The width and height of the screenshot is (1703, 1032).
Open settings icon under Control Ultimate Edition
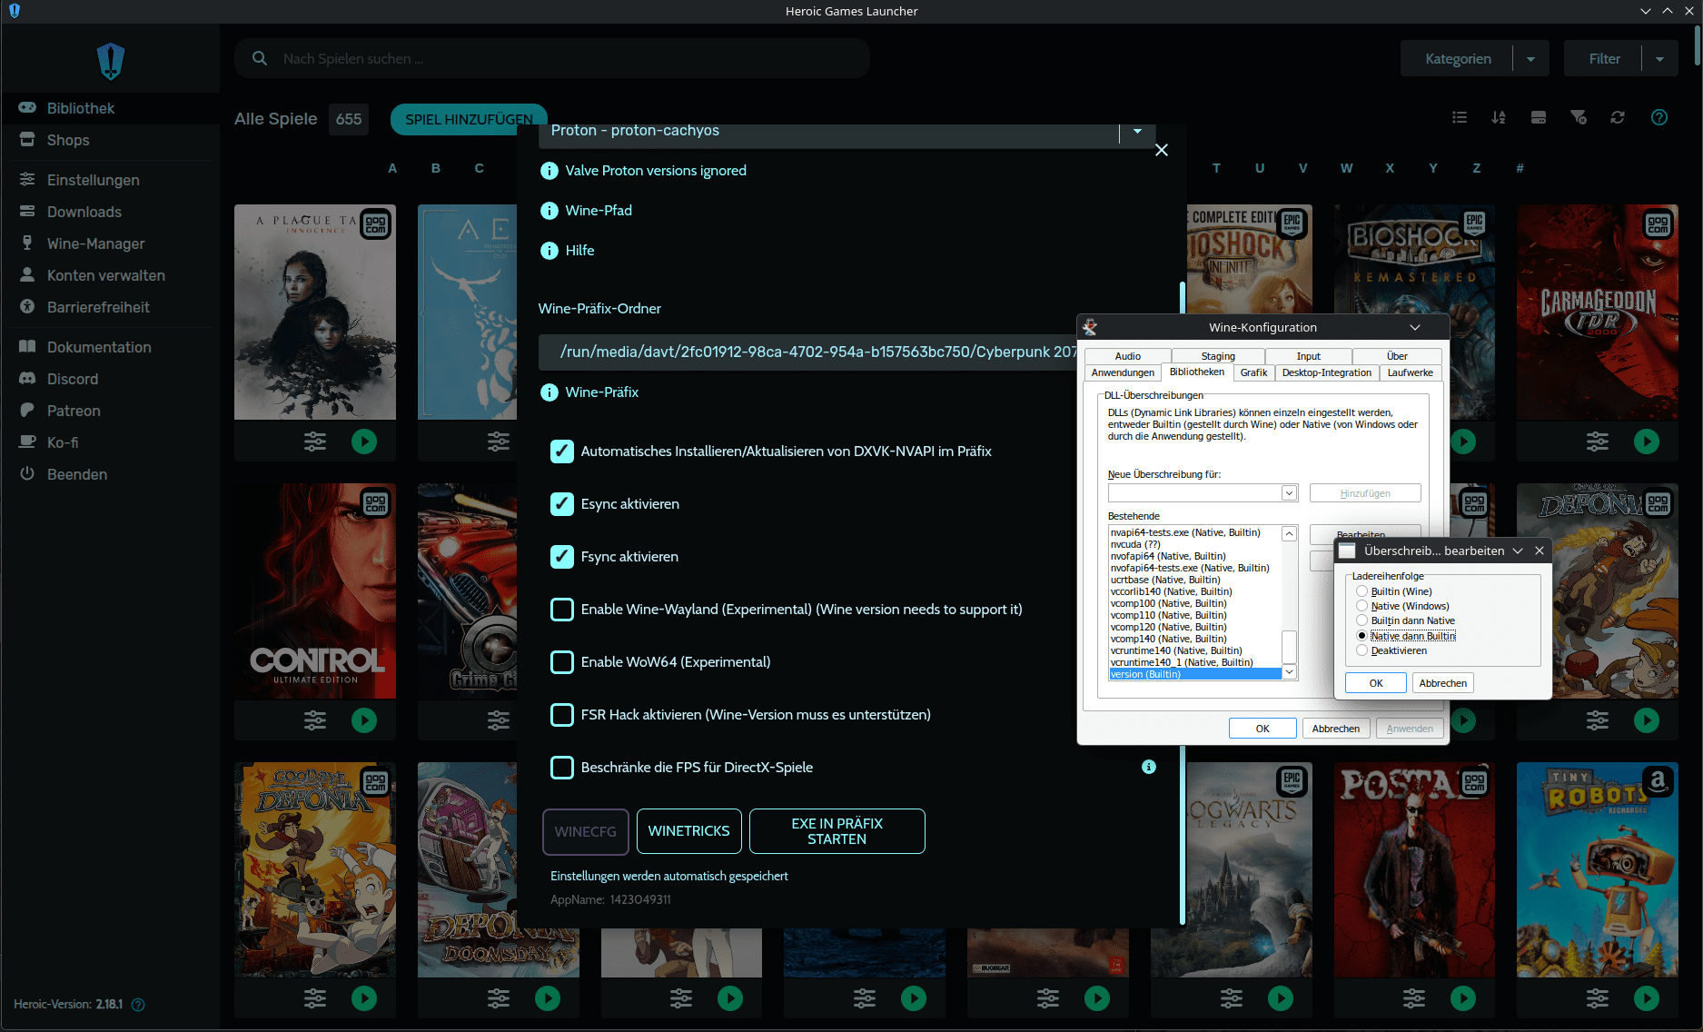coord(315,720)
